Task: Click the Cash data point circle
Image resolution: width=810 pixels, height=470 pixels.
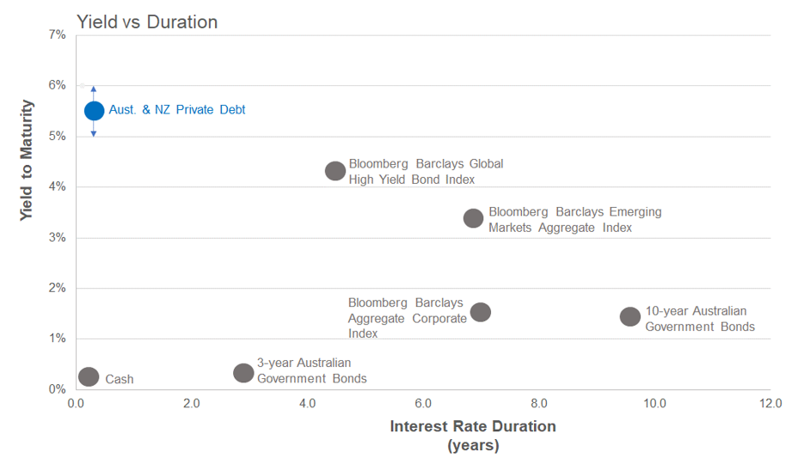Action: (x=89, y=376)
